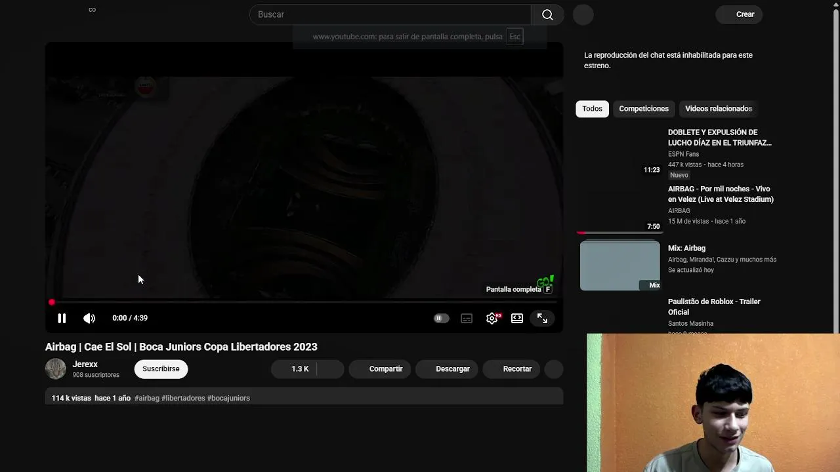The image size is (840, 472).
Task: Open the Mix: Airbag title
Action: click(686, 248)
